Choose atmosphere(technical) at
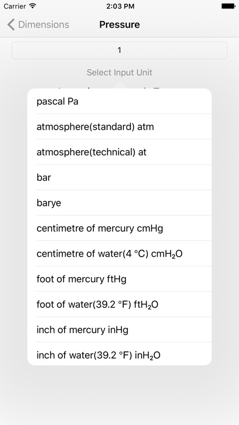This screenshot has height=425, width=239. click(119, 152)
